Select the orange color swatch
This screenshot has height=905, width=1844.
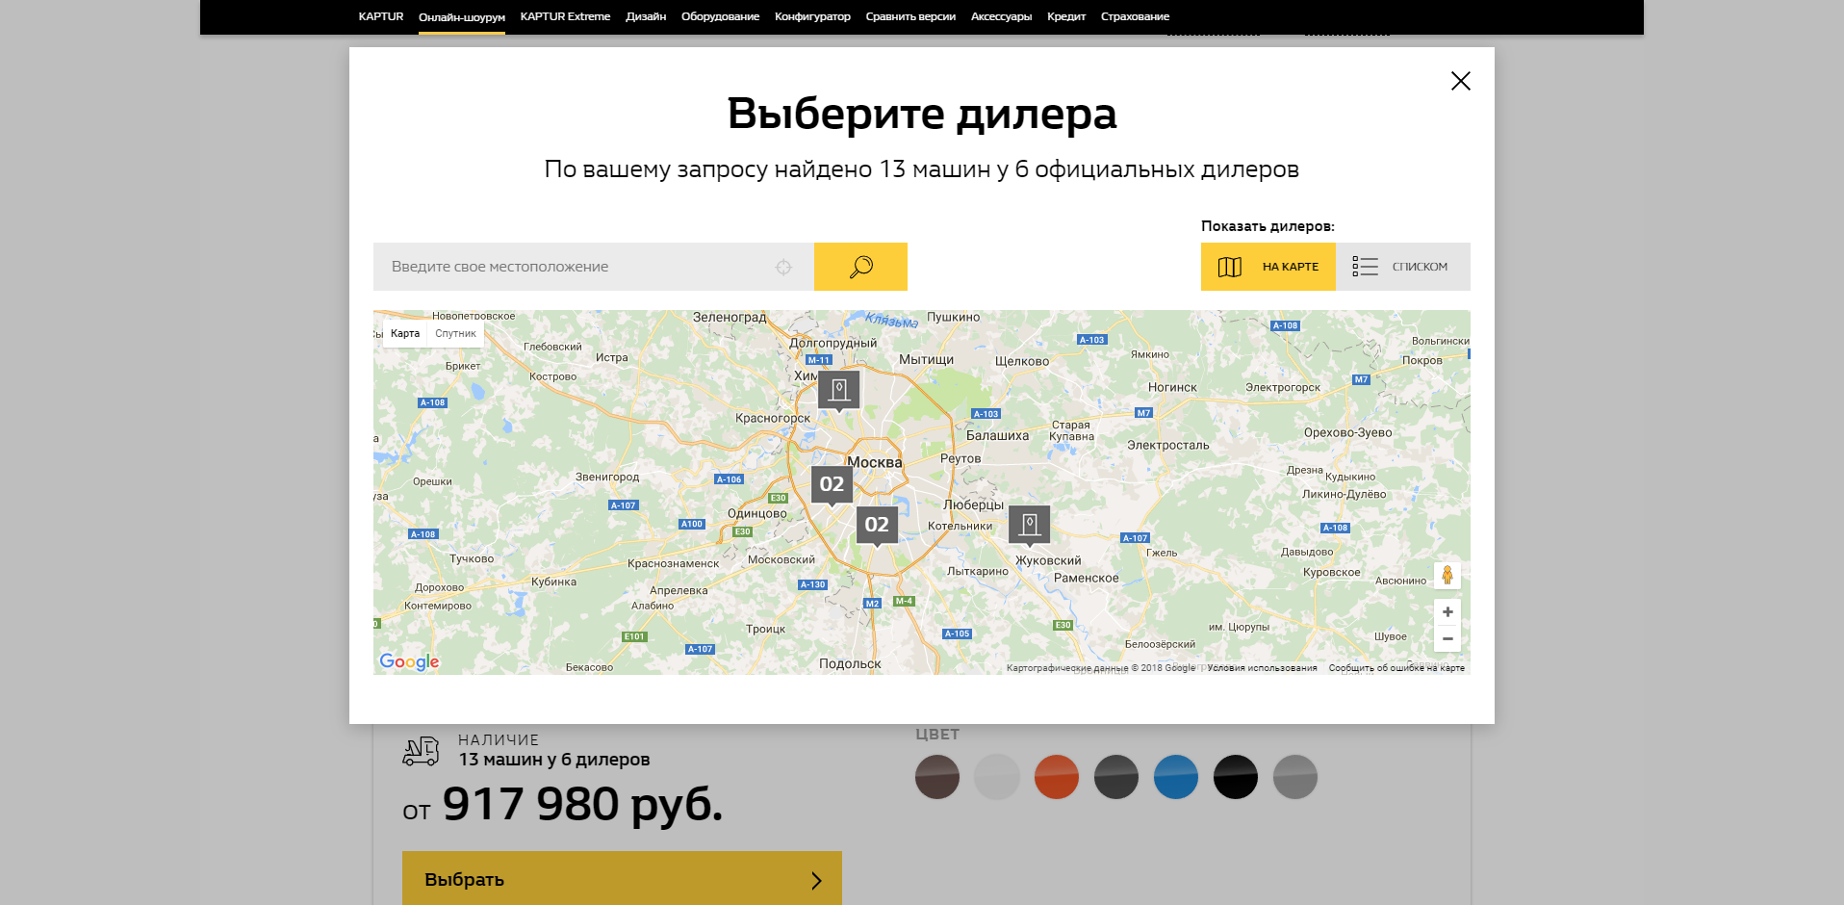pyautogui.click(x=1057, y=777)
